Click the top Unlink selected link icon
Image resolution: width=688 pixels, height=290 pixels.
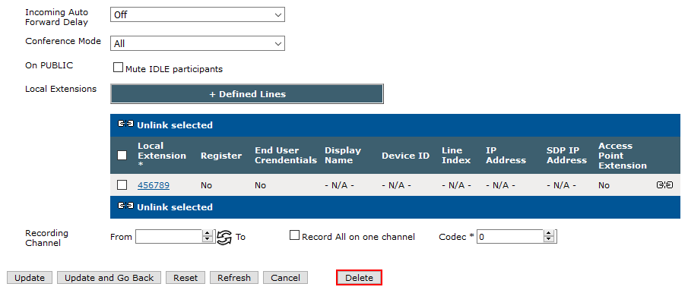click(x=125, y=125)
